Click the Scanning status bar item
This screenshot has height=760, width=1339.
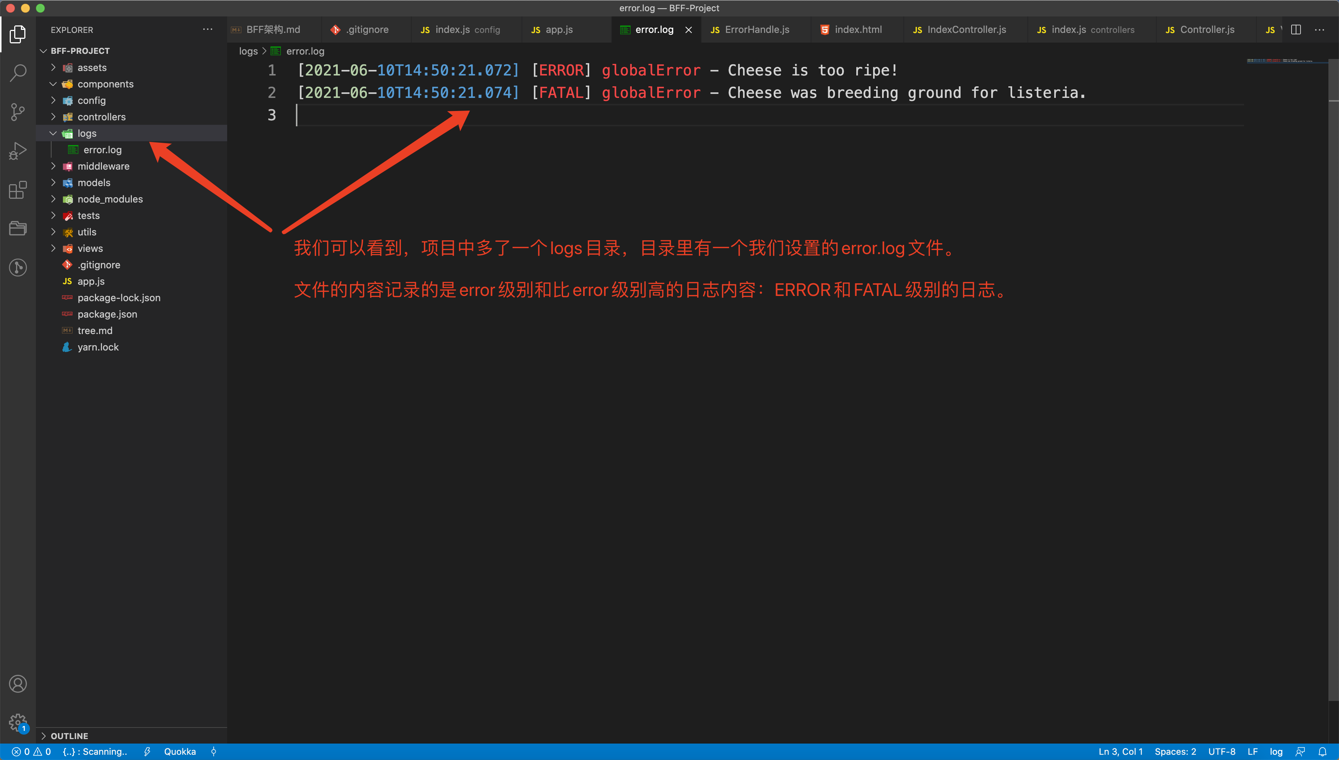tap(95, 752)
